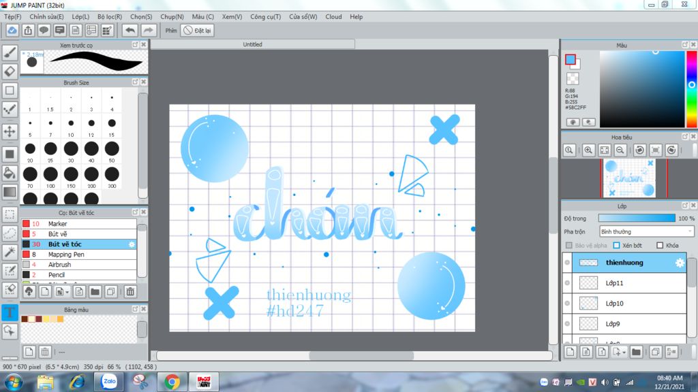Toggle visibility of thienhuong layer
Viewport: 698px width, 392px height.
coord(567,263)
